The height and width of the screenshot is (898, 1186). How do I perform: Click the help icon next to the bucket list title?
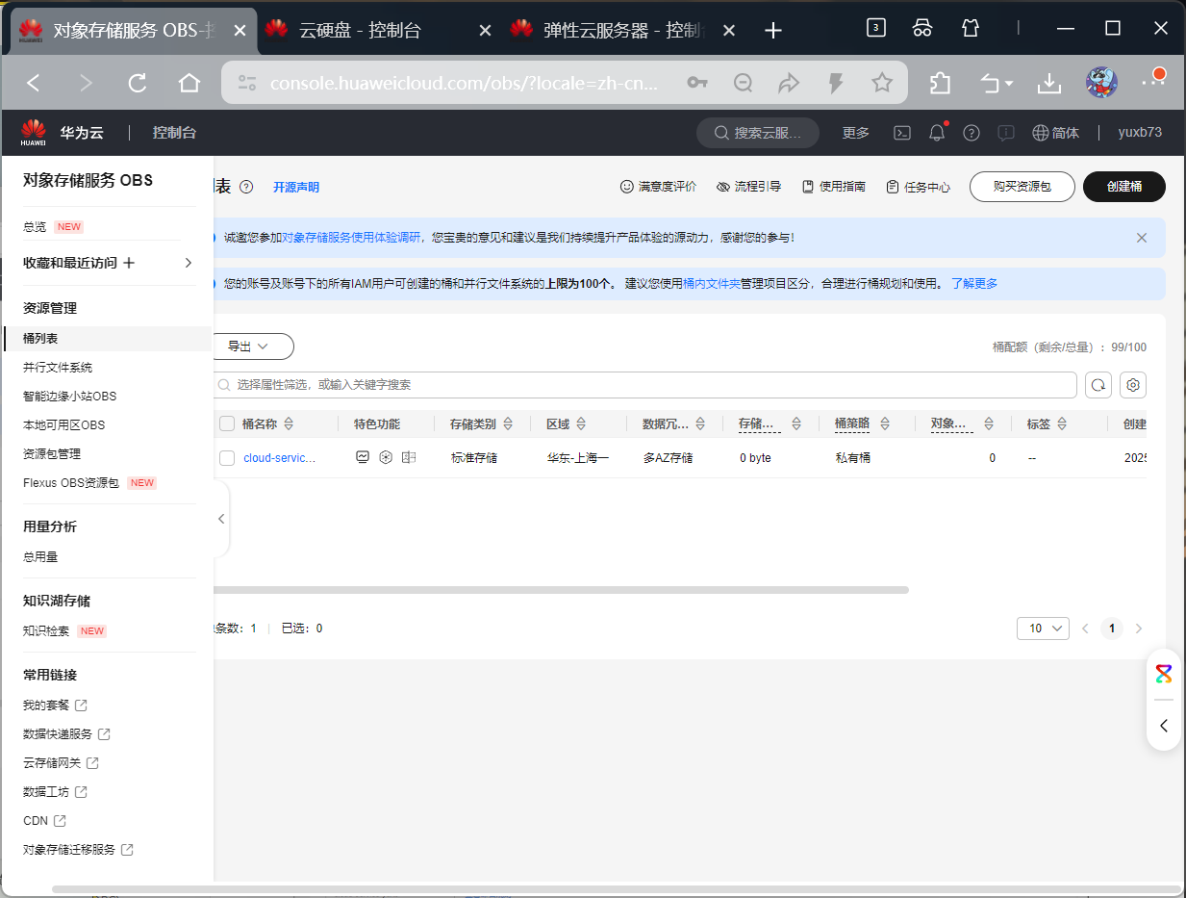pos(246,187)
